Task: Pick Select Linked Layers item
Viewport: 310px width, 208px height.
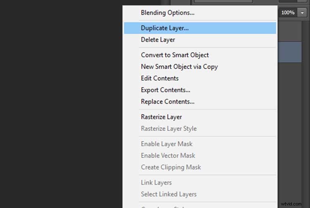Action: [x=169, y=194]
